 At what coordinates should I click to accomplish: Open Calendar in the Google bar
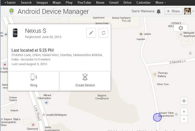[x=143, y=3]
